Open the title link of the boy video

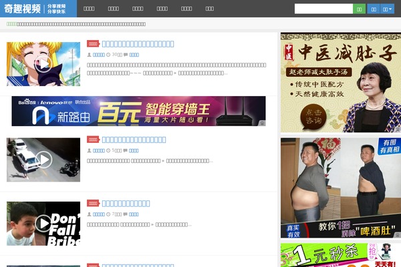tap(126, 204)
